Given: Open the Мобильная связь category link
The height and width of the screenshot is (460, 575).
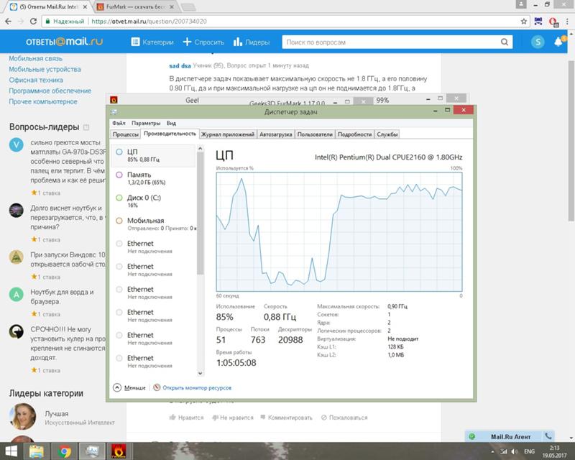Looking at the screenshot, I should pyautogui.click(x=35, y=58).
